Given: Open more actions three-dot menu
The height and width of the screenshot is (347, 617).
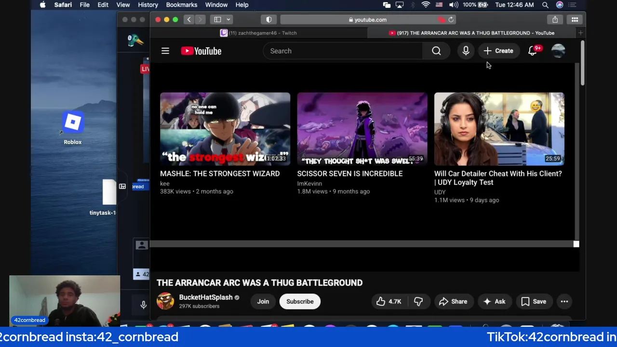Looking at the screenshot, I should (564, 302).
